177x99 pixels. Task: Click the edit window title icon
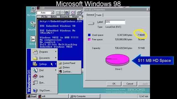(38, 8)
